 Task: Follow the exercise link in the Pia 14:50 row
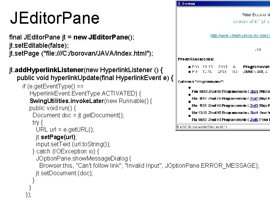pos(254,120)
